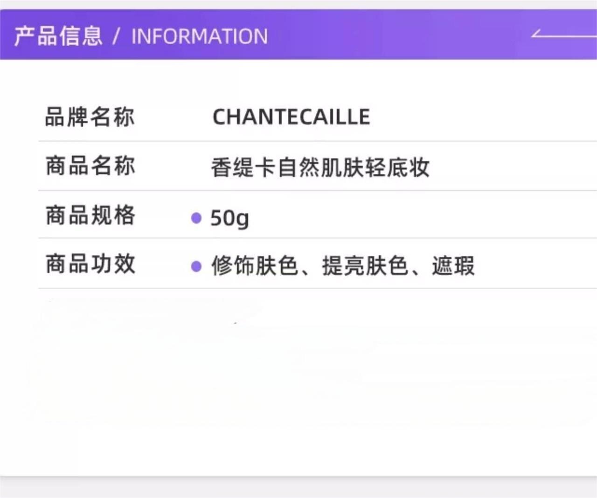
Task: Click the 商品名称 row label
Action: click(90, 166)
